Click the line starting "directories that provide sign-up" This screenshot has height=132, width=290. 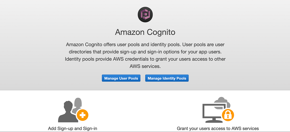tap(145, 52)
